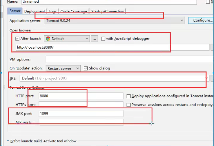This screenshot has height=146, width=214.
Task: Open the Code Coverage tab
Action: 74,11
